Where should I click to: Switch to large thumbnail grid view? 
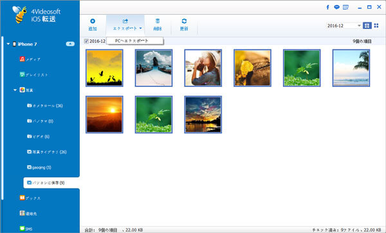point(367,25)
